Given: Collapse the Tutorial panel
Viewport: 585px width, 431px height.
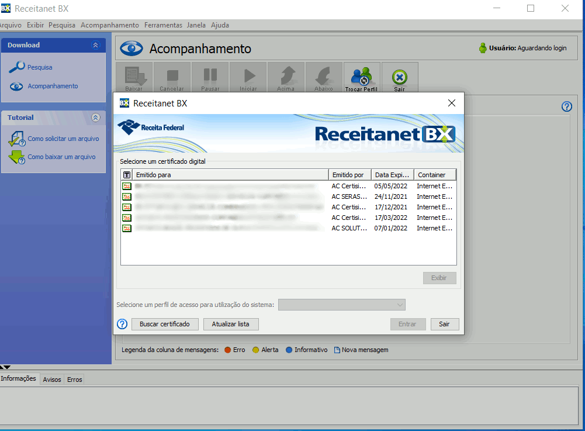Looking at the screenshot, I should tap(95, 118).
